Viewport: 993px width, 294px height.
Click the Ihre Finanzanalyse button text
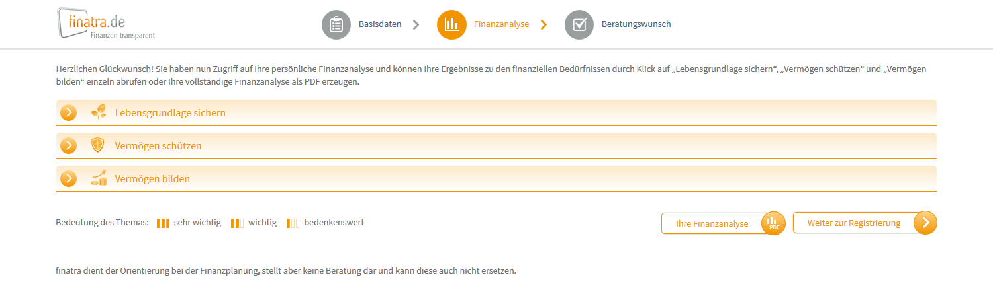[712, 223]
